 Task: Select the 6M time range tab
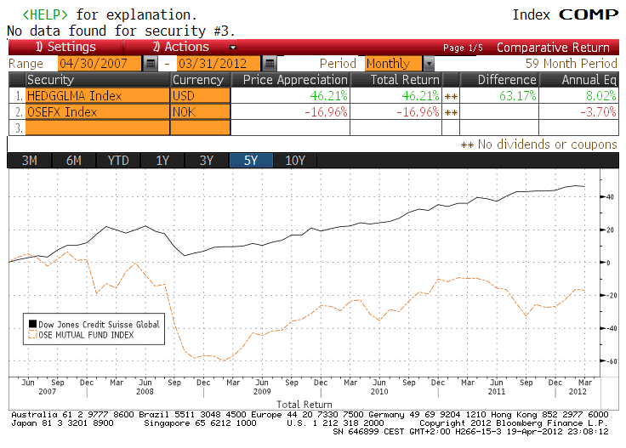[x=73, y=161]
